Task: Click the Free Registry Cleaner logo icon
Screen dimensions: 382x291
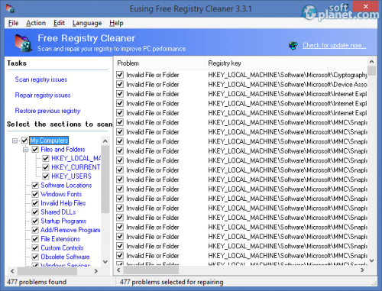Action: (24, 43)
